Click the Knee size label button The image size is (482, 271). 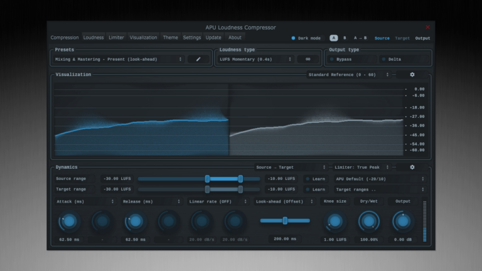(x=335, y=201)
